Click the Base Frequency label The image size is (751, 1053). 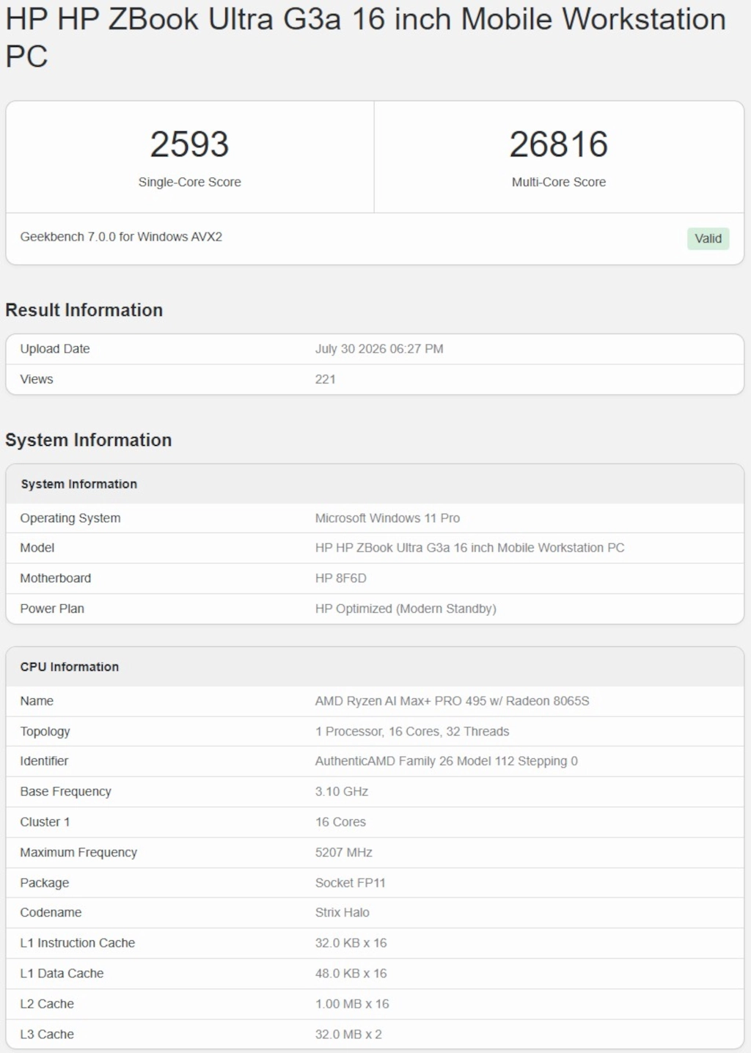(x=66, y=792)
